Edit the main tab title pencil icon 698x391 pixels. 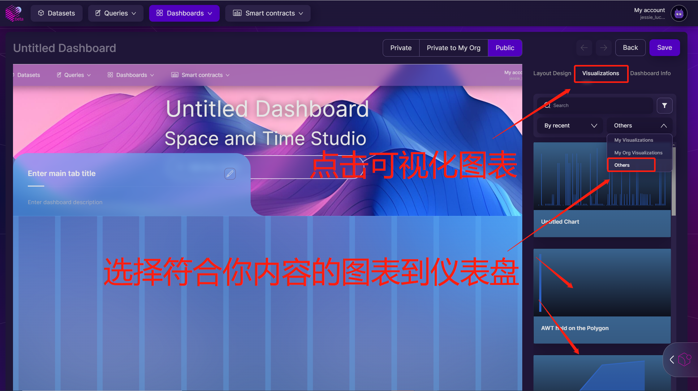[x=230, y=174]
